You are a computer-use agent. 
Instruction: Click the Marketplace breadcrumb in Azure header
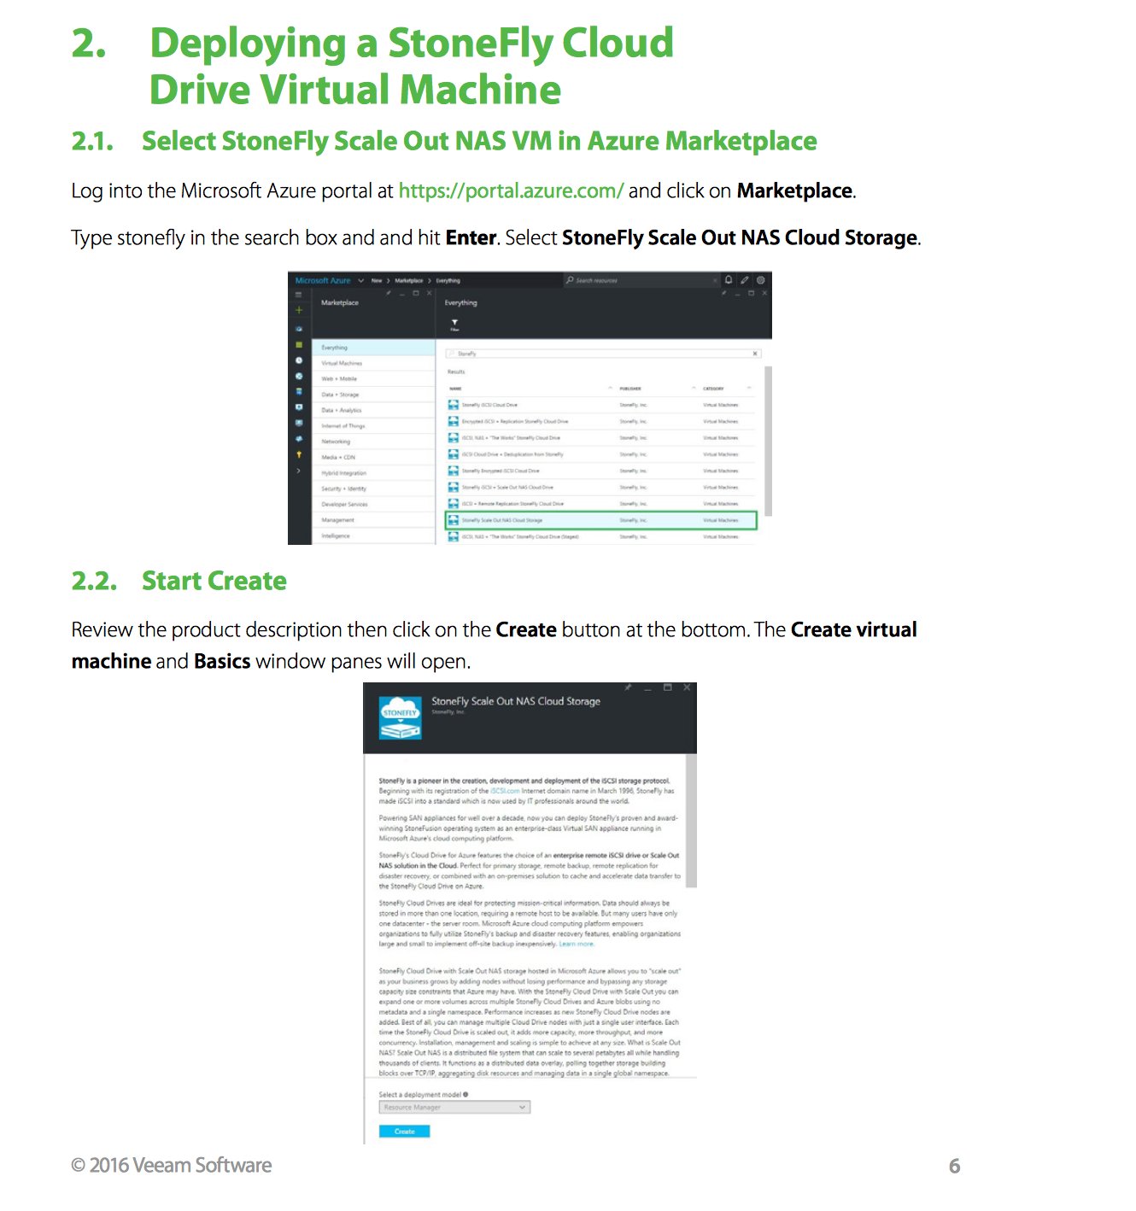[408, 280]
